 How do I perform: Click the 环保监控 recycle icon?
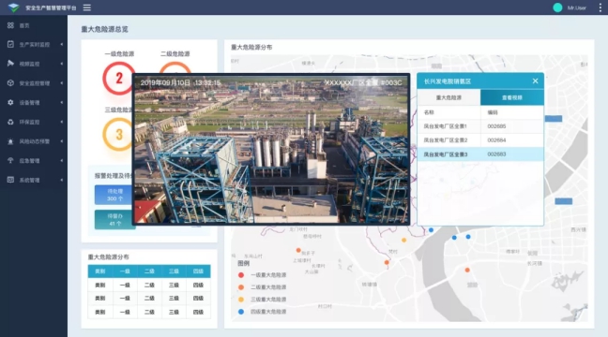pos(10,122)
